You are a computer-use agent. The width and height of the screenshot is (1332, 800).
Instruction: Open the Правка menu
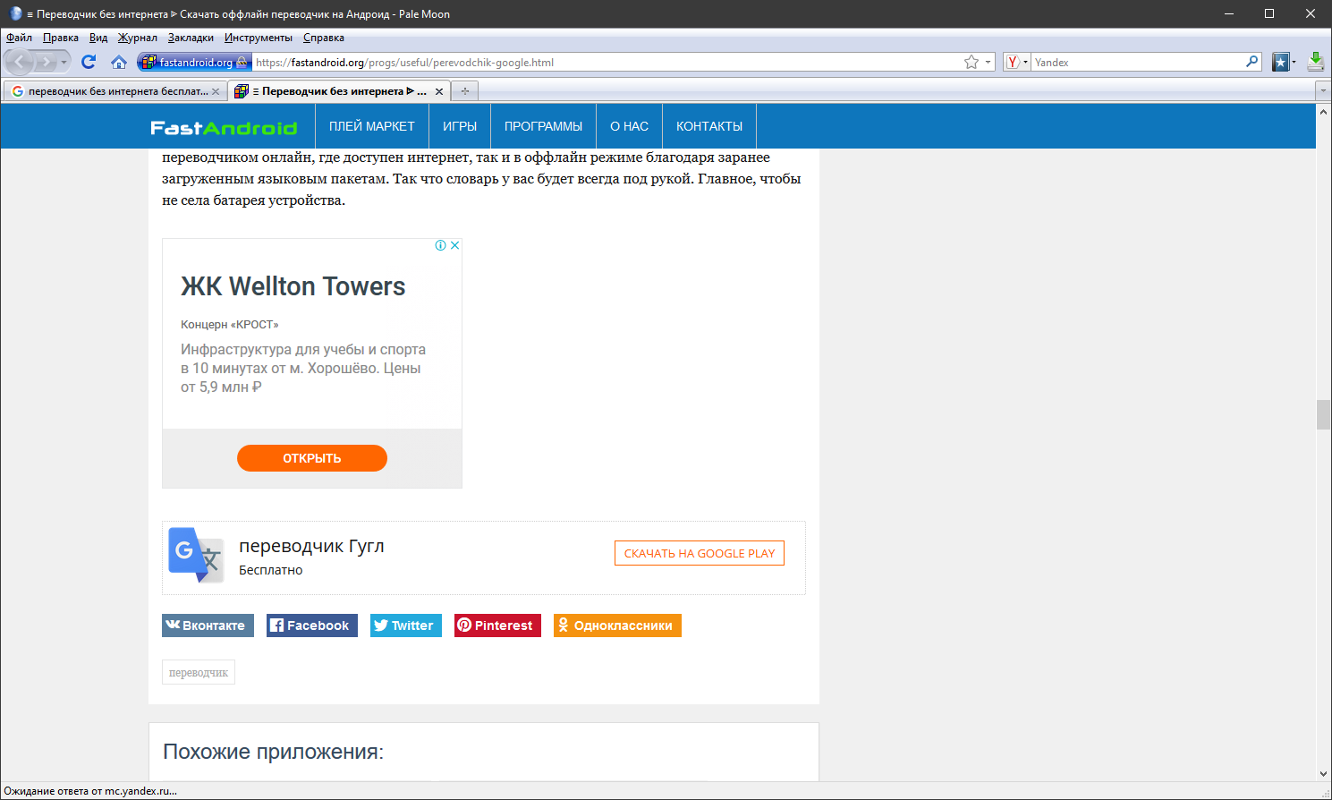pos(61,38)
